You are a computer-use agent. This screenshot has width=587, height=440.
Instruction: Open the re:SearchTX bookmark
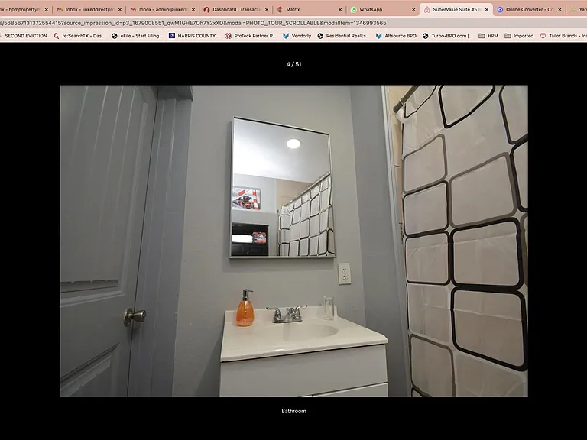pyautogui.click(x=79, y=36)
